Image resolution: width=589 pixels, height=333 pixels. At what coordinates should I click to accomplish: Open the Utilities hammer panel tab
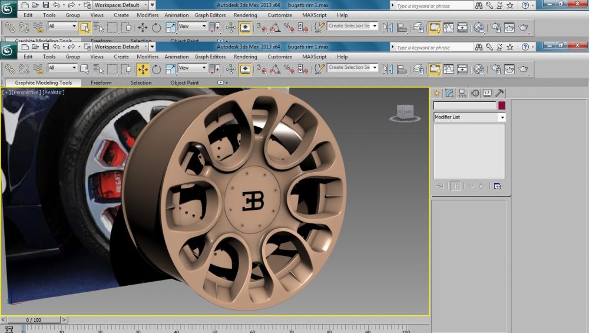tap(499, 93)
